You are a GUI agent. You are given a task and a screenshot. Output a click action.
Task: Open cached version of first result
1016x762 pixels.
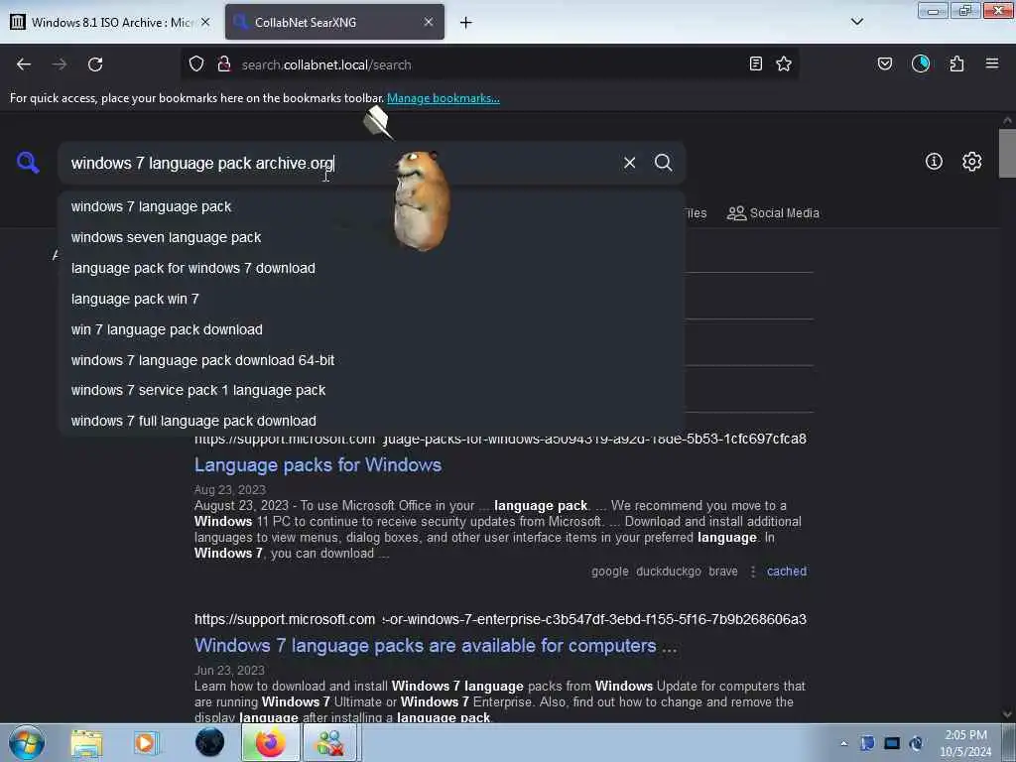[x=787, y=571]
